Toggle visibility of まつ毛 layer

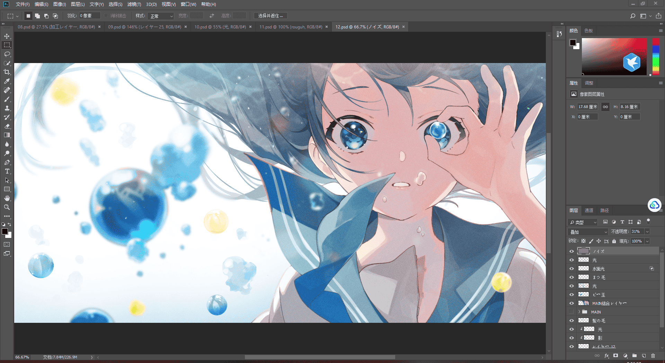point(571,277)
